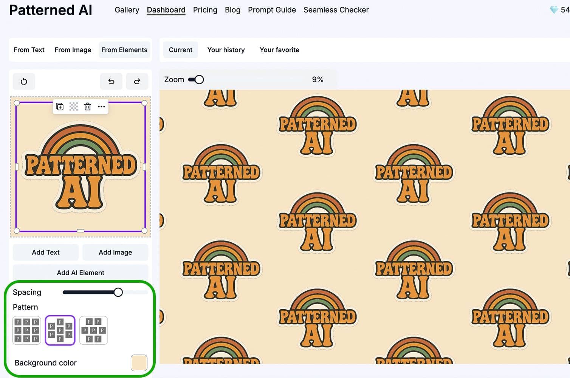Click the Add AI Element button
This screenshot has height=378, width=570.
tap(80, 273)
